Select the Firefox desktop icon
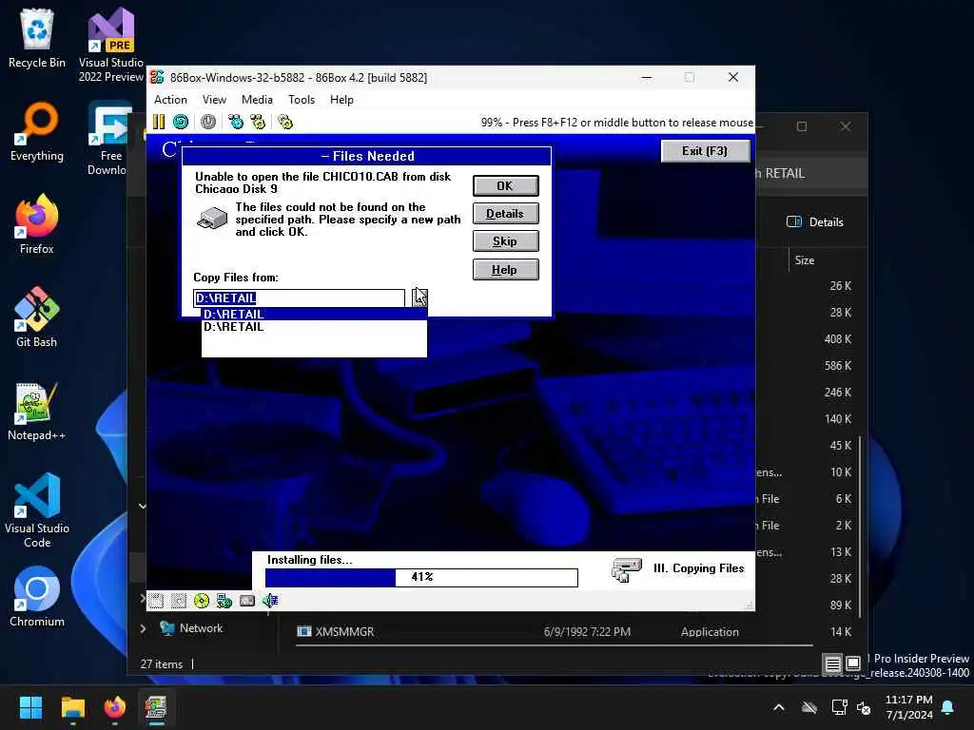Screen dimensions: 974x730 (x=37, y=224)
